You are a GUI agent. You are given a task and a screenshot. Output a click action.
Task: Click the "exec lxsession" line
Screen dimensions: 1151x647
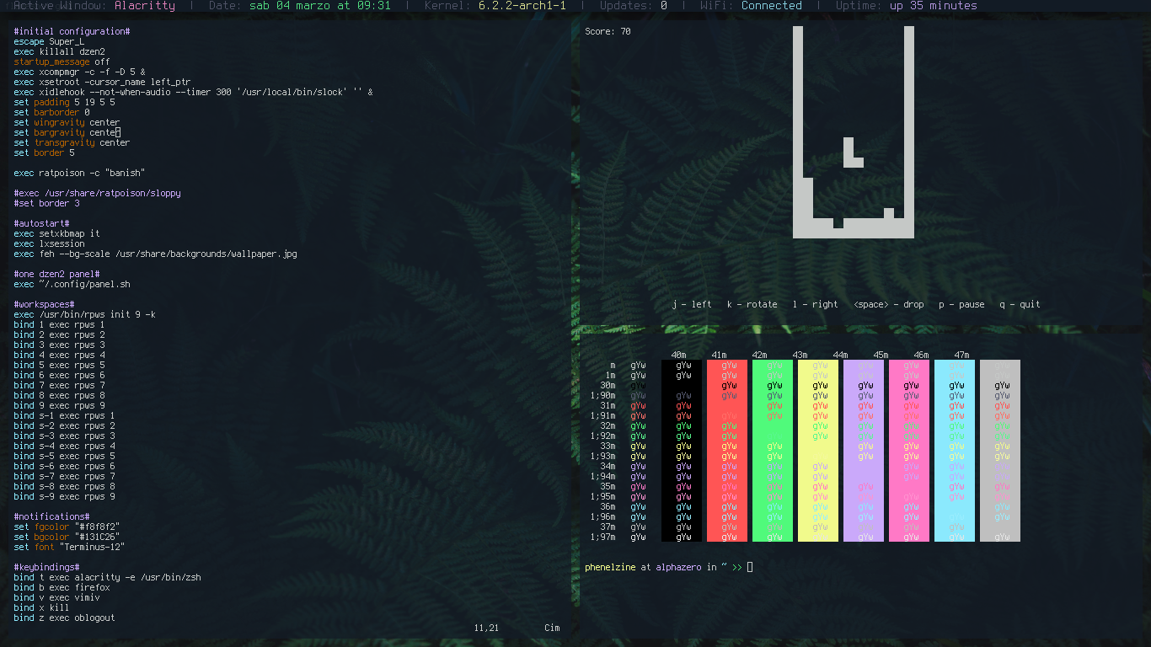[49, 243]
